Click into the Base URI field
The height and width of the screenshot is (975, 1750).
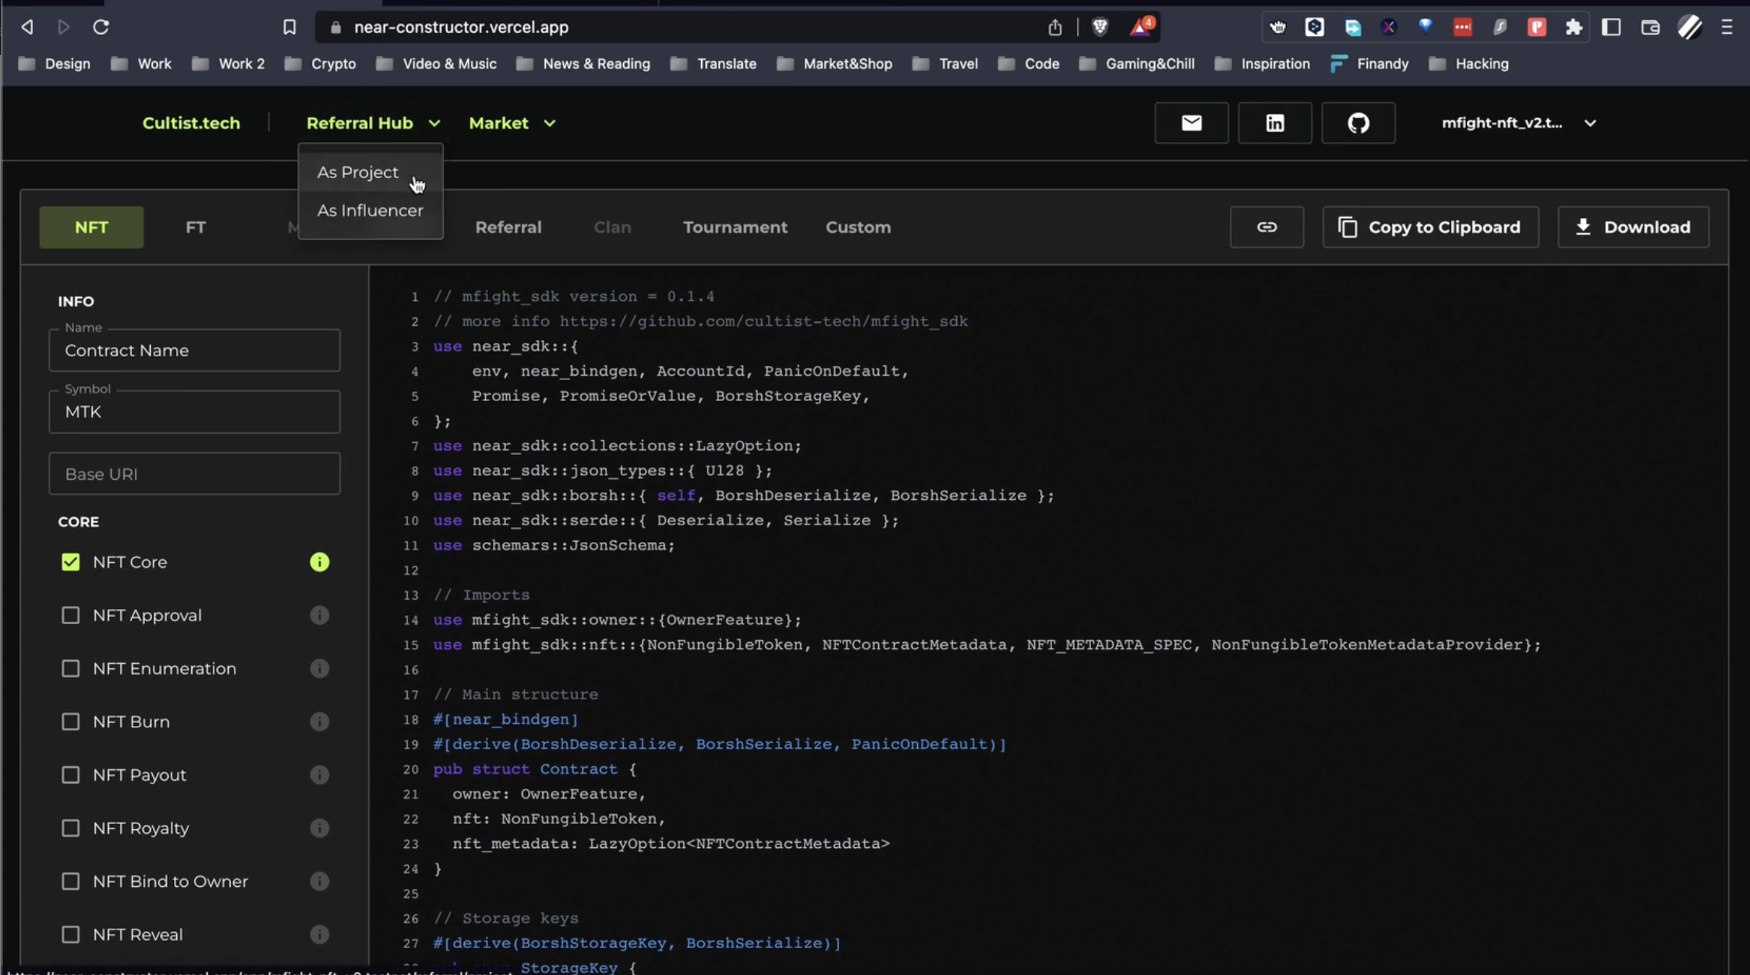pyautogui.click(x=194, y=474)
